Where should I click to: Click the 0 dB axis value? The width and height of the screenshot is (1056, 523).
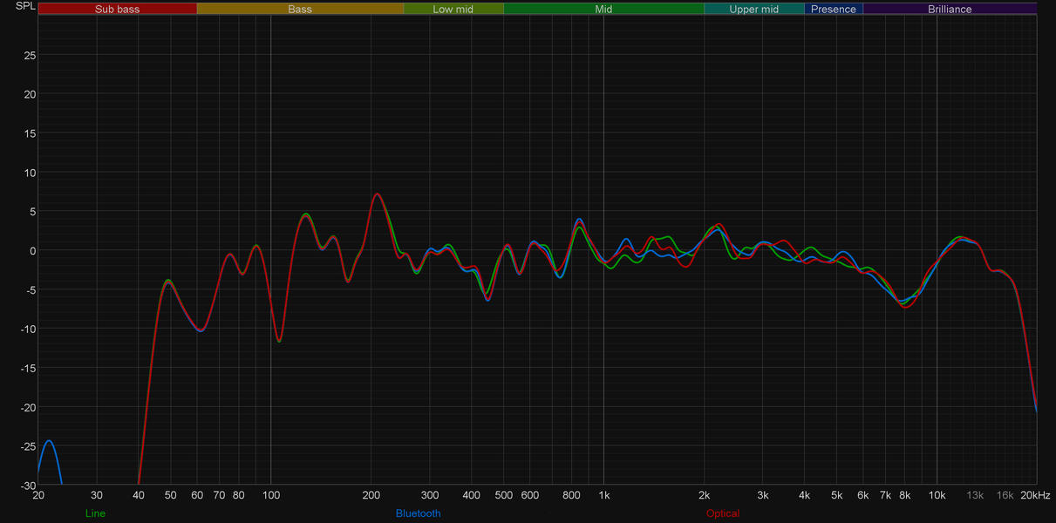coord(32,251)
